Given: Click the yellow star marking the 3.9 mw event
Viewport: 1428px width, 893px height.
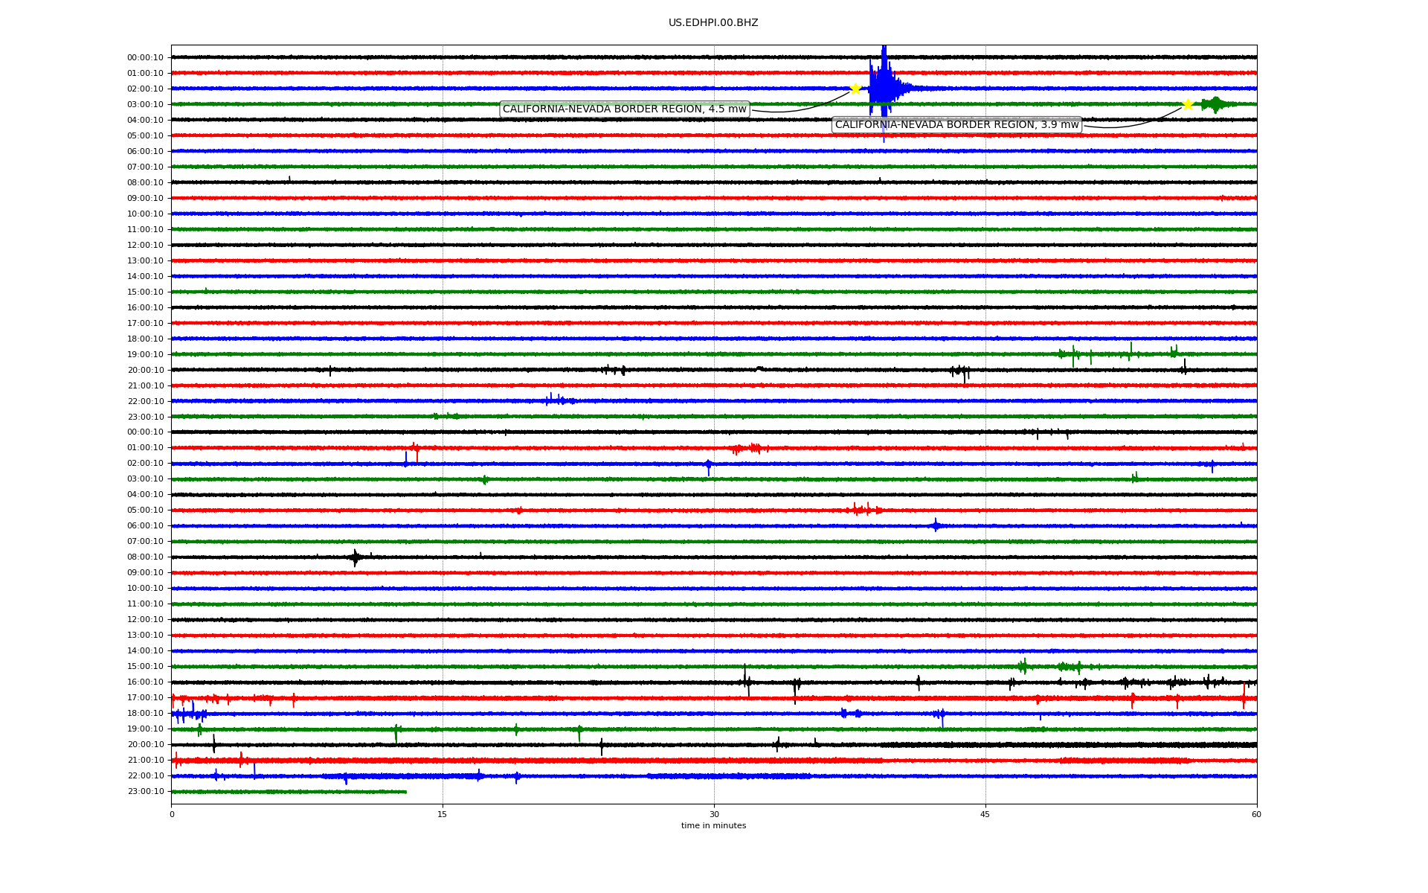Looking at the screenshot, I should pyautogui.click(x=1188, y=104).
